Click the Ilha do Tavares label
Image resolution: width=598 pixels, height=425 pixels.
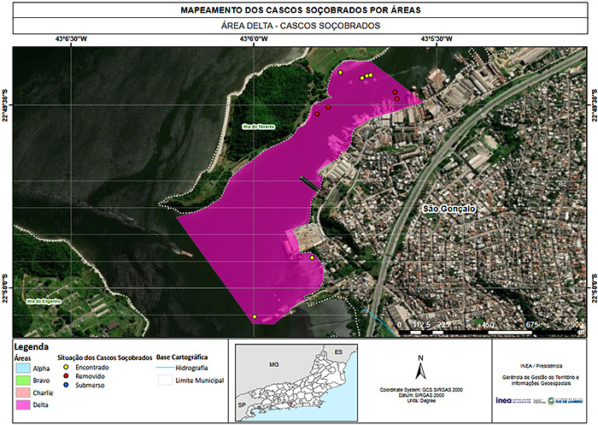[259, 127]
